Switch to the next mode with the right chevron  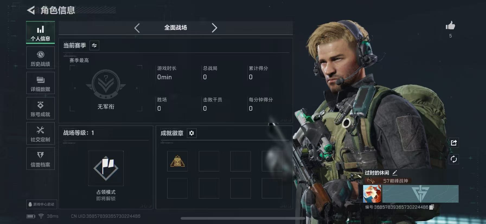(x=214, y=28)
